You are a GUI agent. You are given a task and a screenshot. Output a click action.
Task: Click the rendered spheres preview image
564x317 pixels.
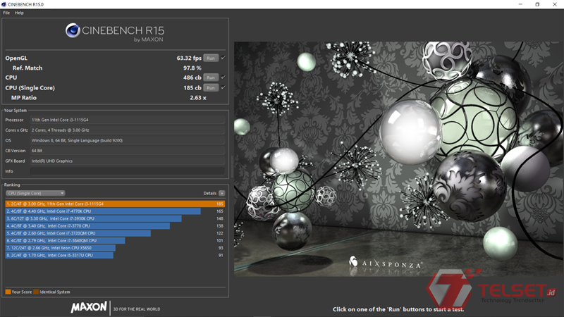point(398,159)
